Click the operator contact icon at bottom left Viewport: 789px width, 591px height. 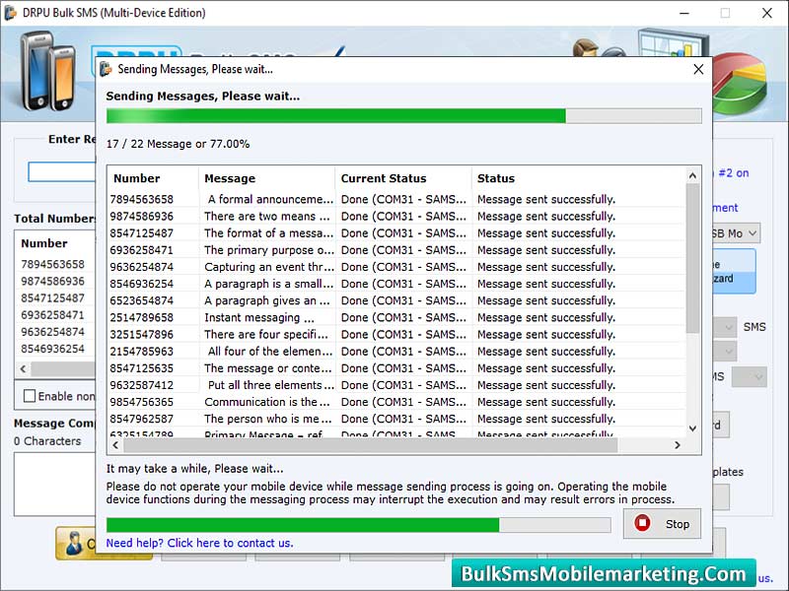click(x=75, y=545)
